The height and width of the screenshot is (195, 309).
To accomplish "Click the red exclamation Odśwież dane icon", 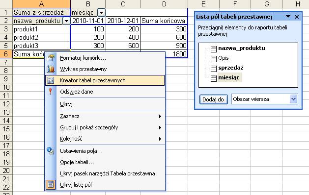I will (51, 92).
